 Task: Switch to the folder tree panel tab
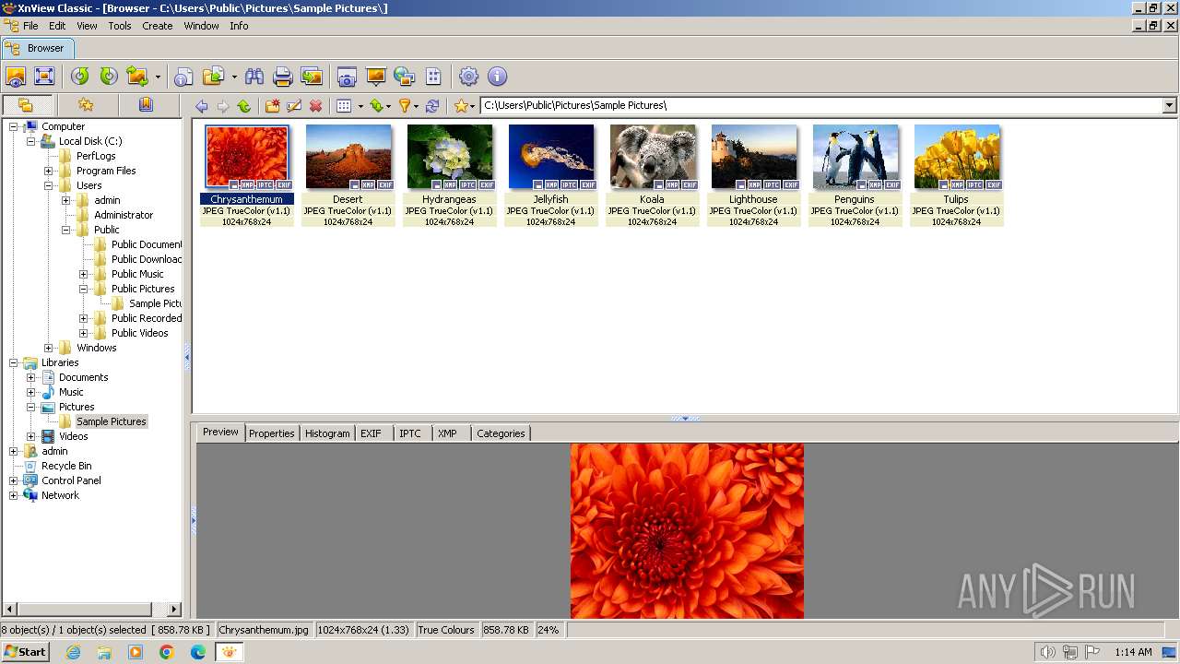[x=26, y=105]
